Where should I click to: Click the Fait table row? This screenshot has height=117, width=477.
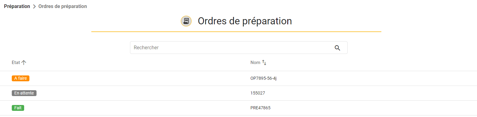(x=238, y=108)
